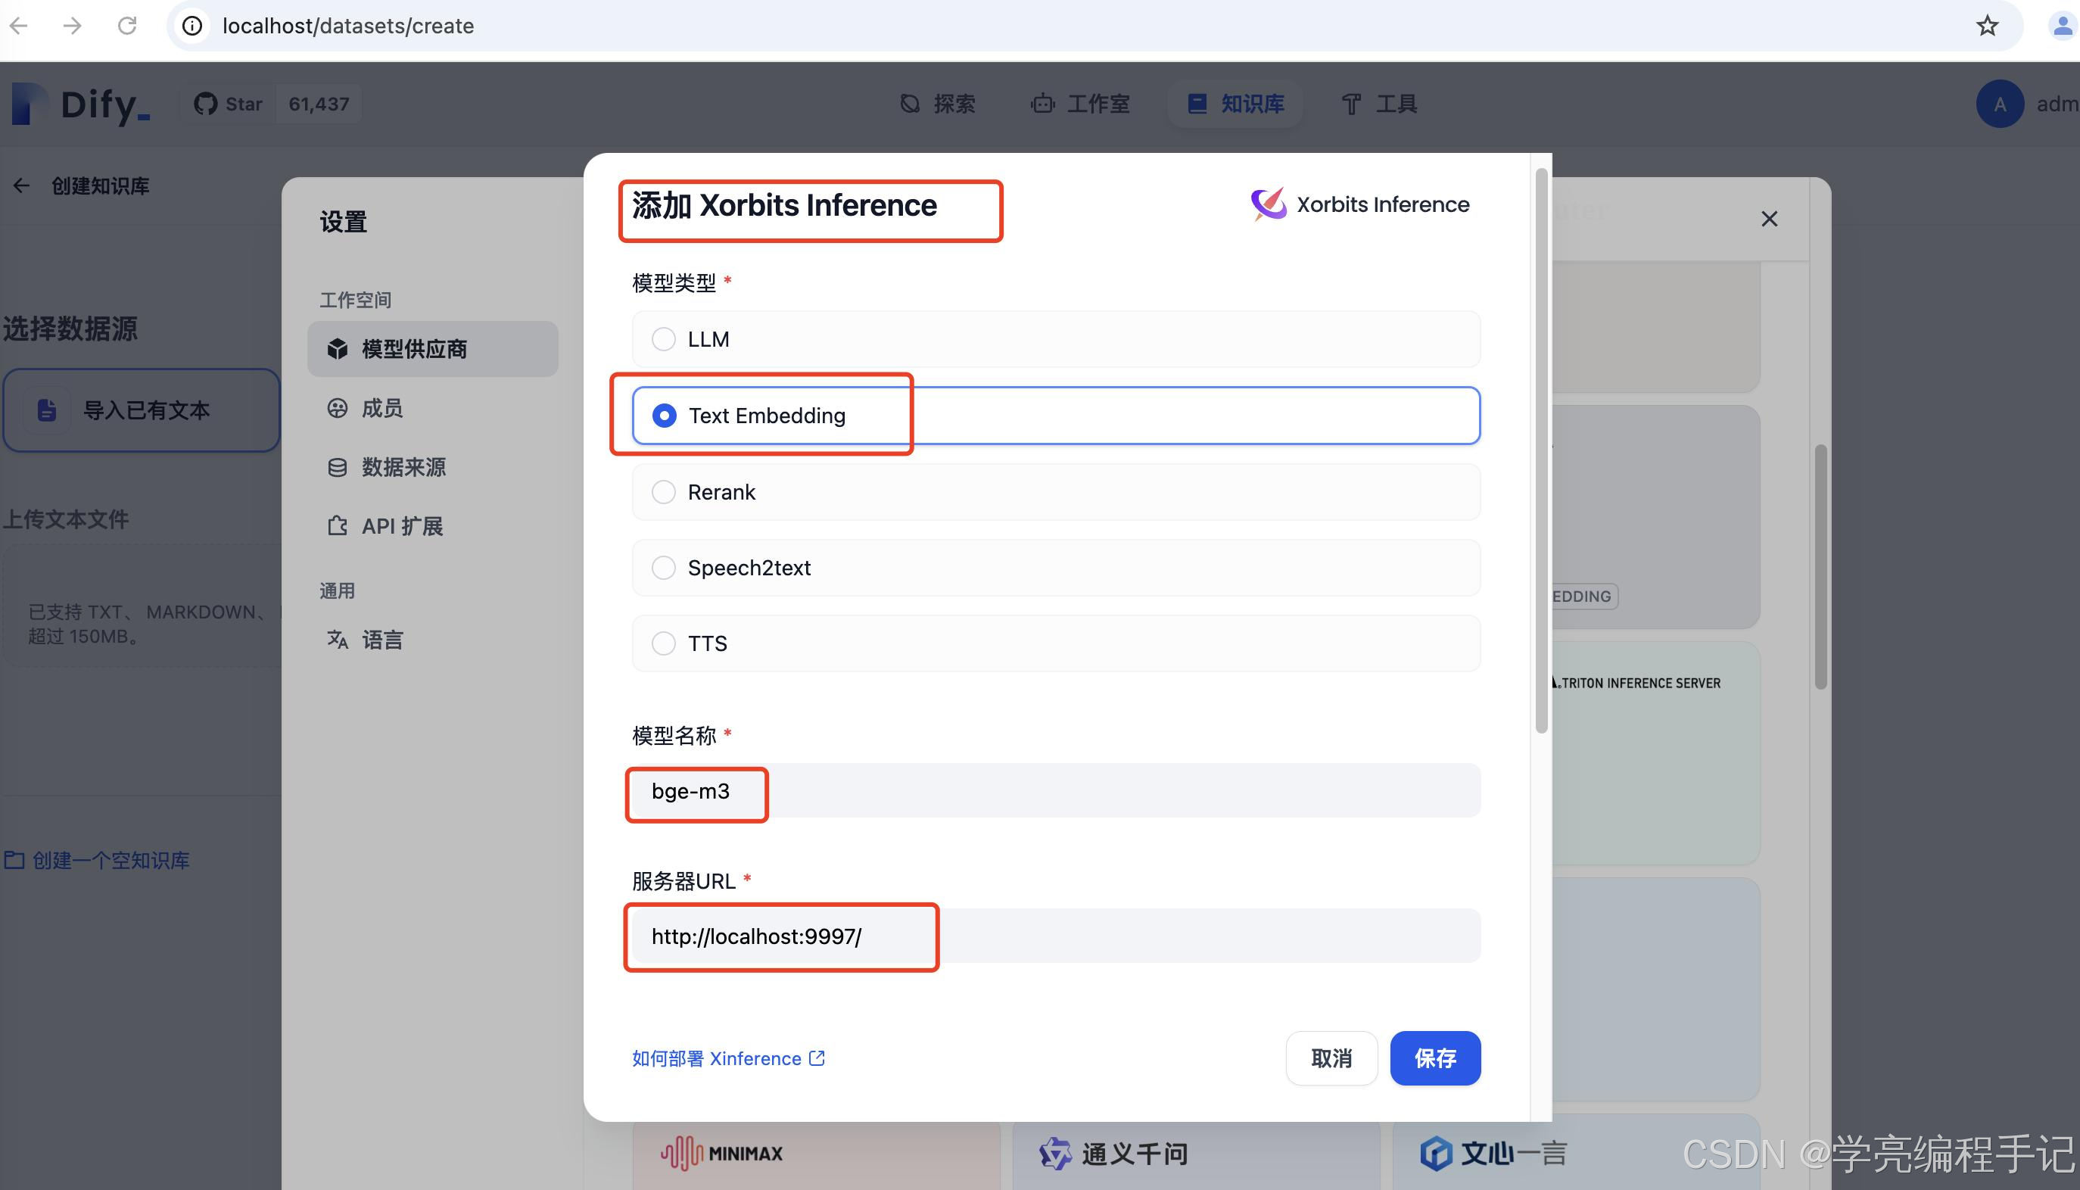Image resolution: width=2080 pixels, height=1190 pixels.
Task: Open the GitHub Star link
Action: tap(229, 104)
